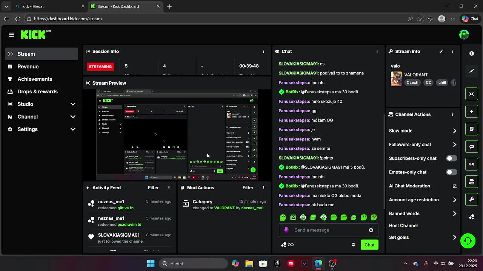Focus the Send a message input
This screenshot has height=271, width=483.
[x=328, y=230]
